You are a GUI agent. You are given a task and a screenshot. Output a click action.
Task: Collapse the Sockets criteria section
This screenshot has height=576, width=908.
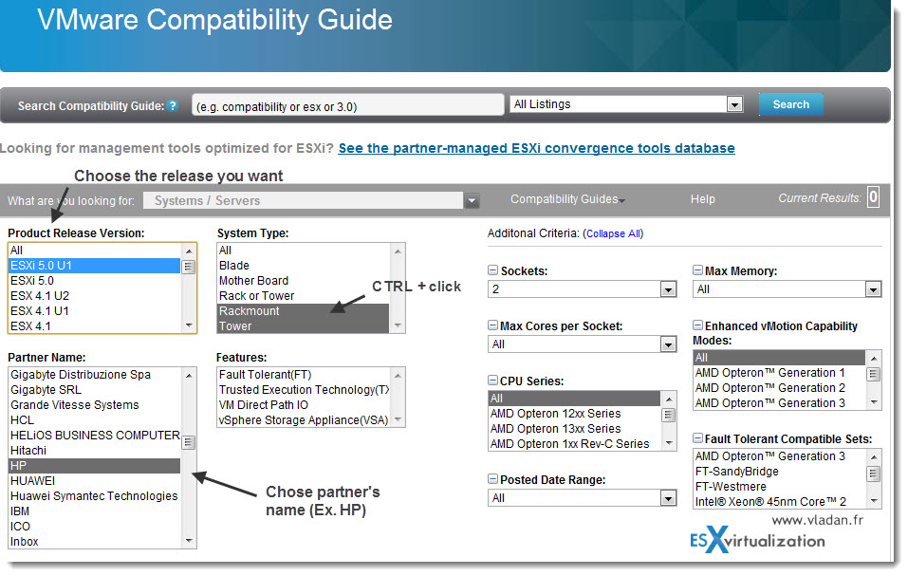(492, 270)
